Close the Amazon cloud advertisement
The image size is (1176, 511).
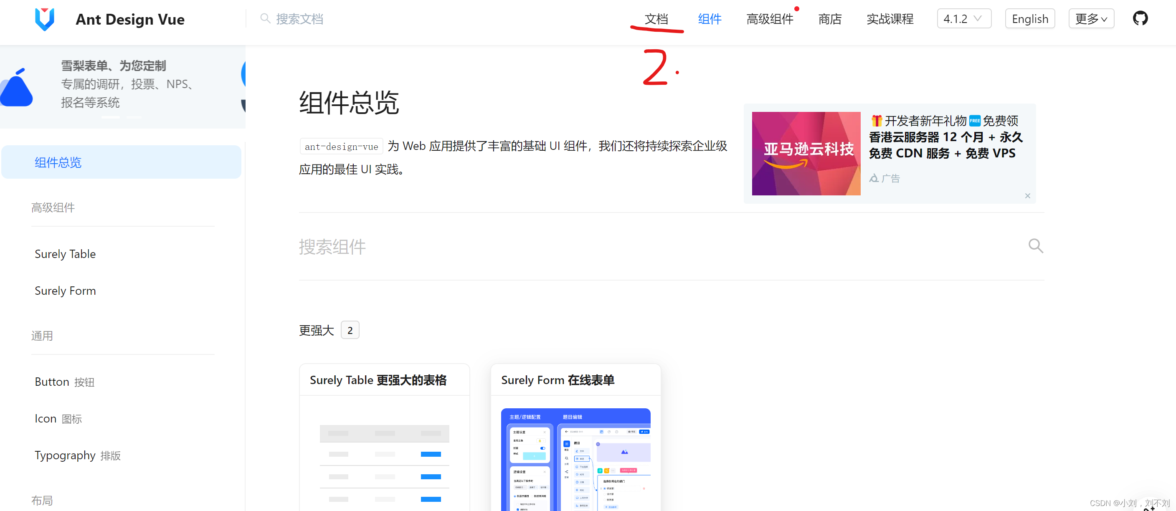point(1027,196)
